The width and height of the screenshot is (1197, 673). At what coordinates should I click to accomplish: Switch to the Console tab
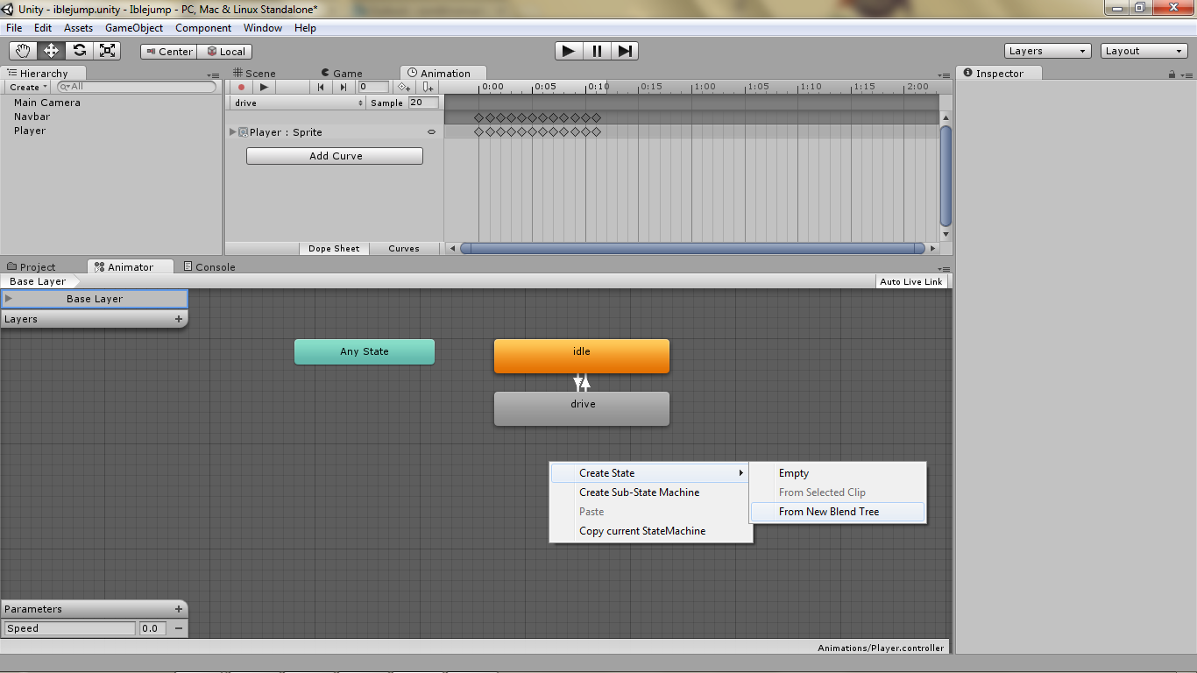pyautogui.click(x=209, y=267)
